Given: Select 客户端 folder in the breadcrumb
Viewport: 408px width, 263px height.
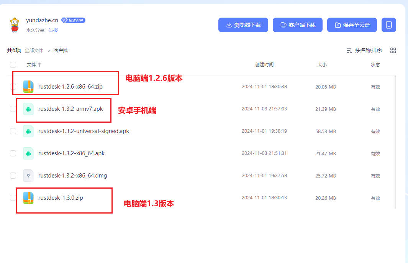Looking at the screenshot, I should click(x=61, y=51).
